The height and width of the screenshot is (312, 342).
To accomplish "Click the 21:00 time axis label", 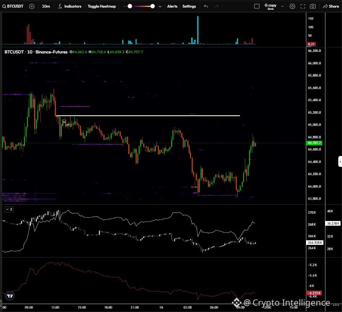I will tap(135, 307).
